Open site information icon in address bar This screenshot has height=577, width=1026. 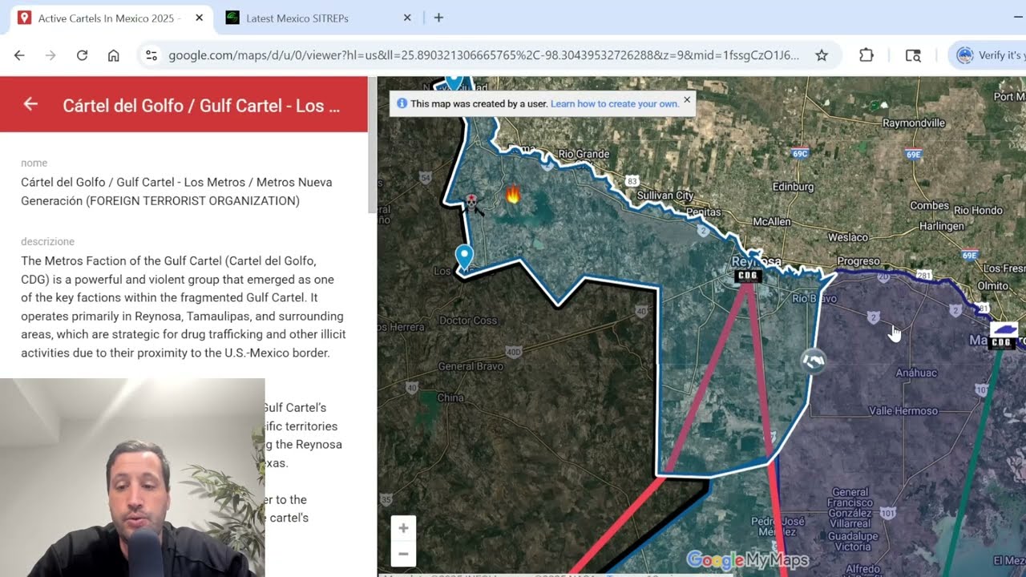[151, 55]
